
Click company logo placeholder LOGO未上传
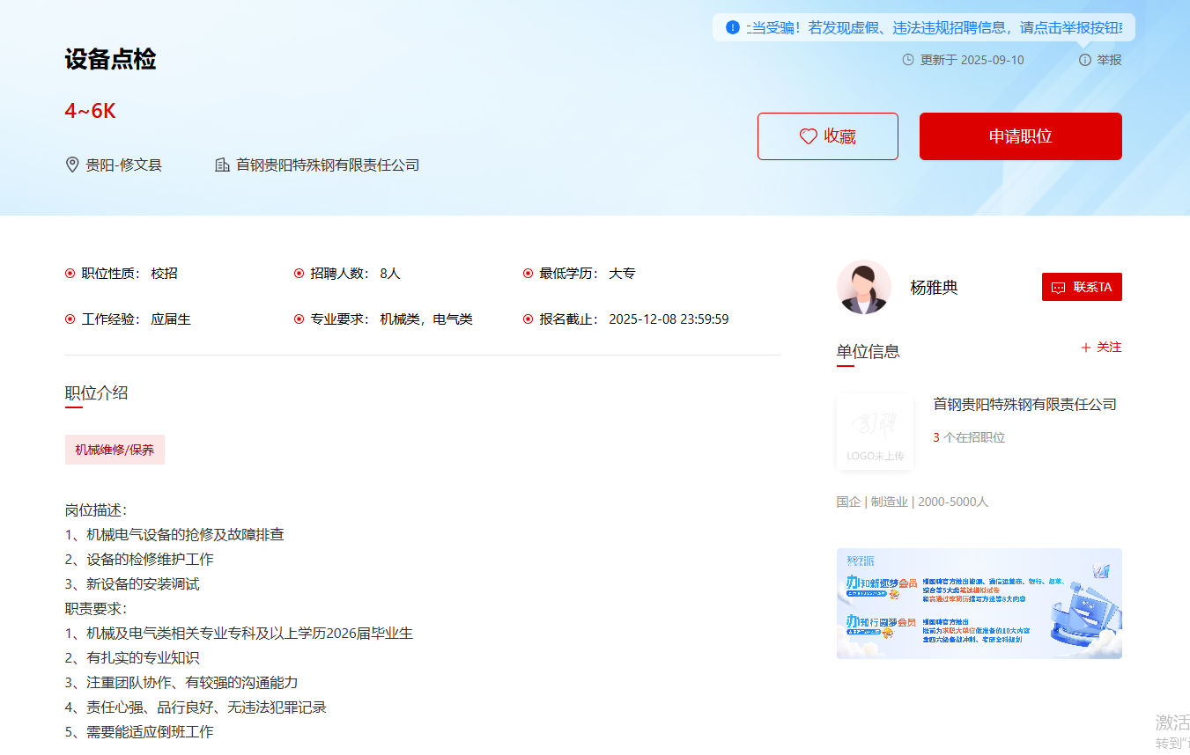(x=875, y=431)
